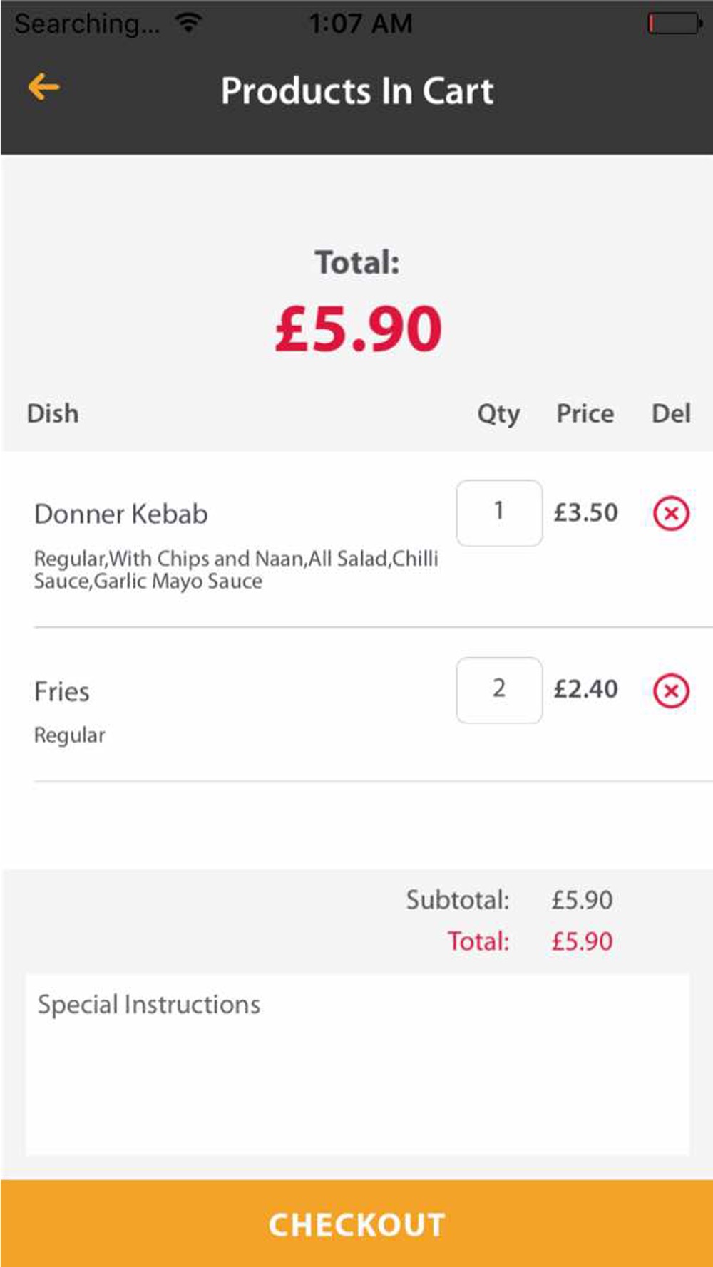Tap the Subtotal amount line
The height and width of the screenshot is (1267, 713).
(509, 899)
